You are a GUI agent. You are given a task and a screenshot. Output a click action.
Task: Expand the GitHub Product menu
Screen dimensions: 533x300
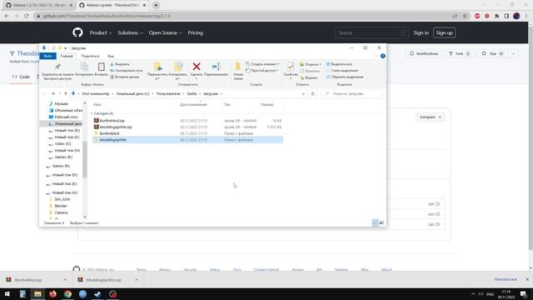pos(101,33)
